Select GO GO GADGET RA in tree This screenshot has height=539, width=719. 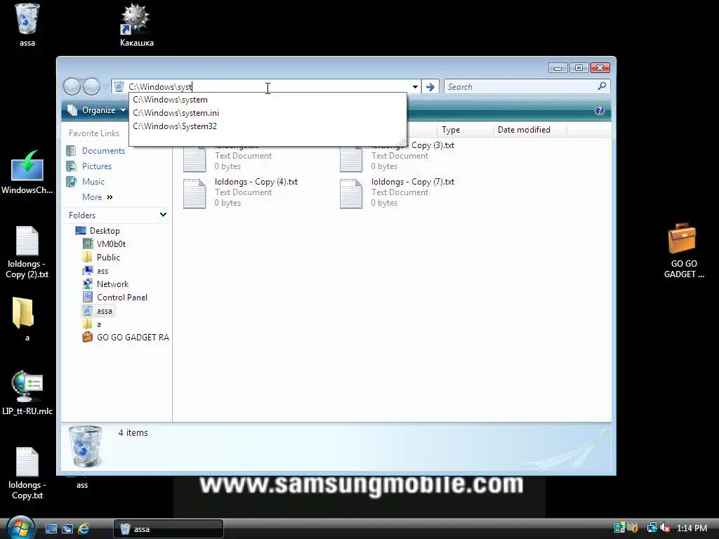[126, 338]
